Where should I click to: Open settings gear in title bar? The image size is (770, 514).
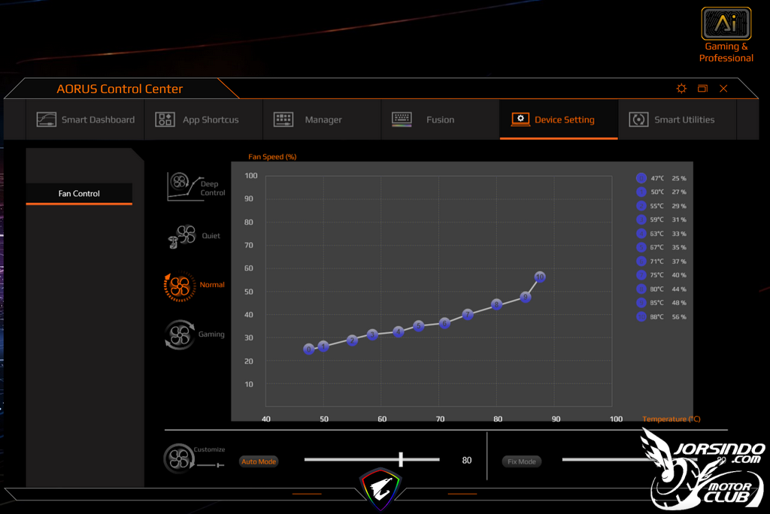pos(681,89)
